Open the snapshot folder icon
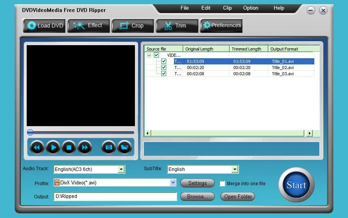This screenshot has height=218, width=348. click(x=125, y=147)
